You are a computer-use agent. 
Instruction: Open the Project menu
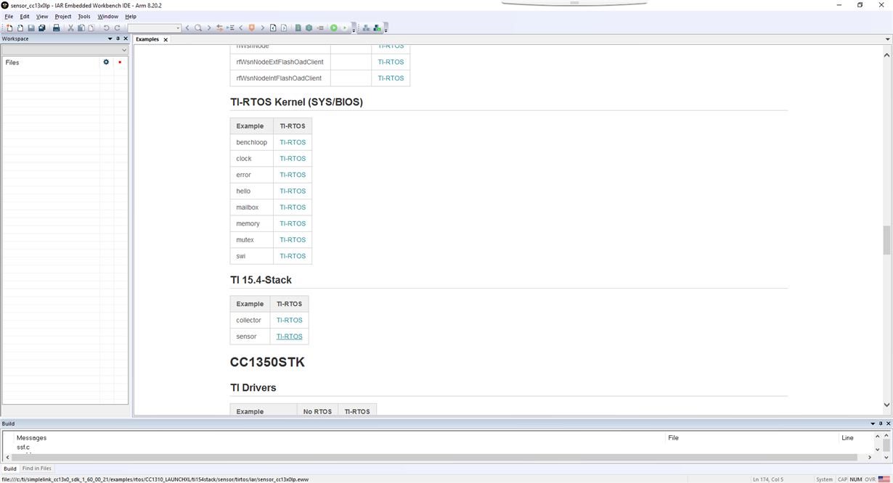[x=63, y=16]
